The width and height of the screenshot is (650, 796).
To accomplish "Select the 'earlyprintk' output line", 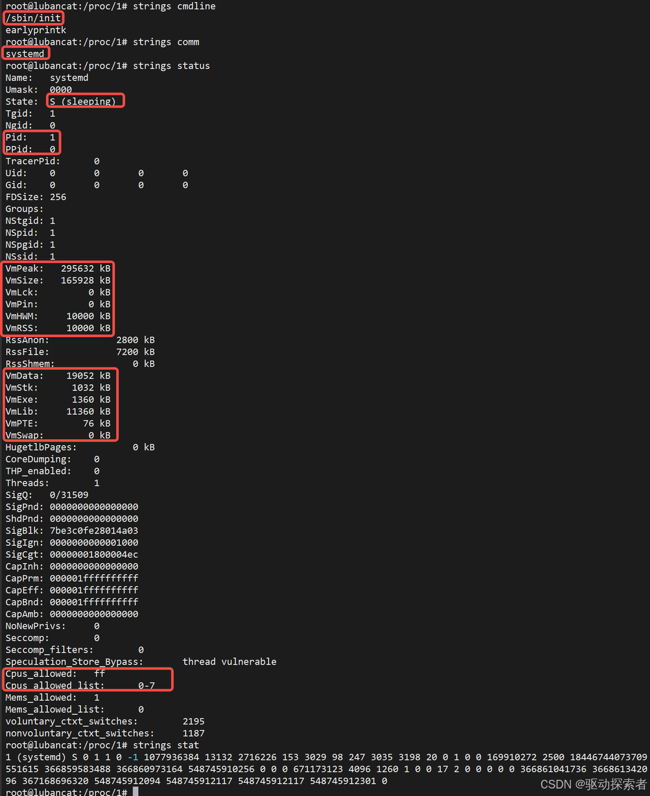I will (36, 30).
